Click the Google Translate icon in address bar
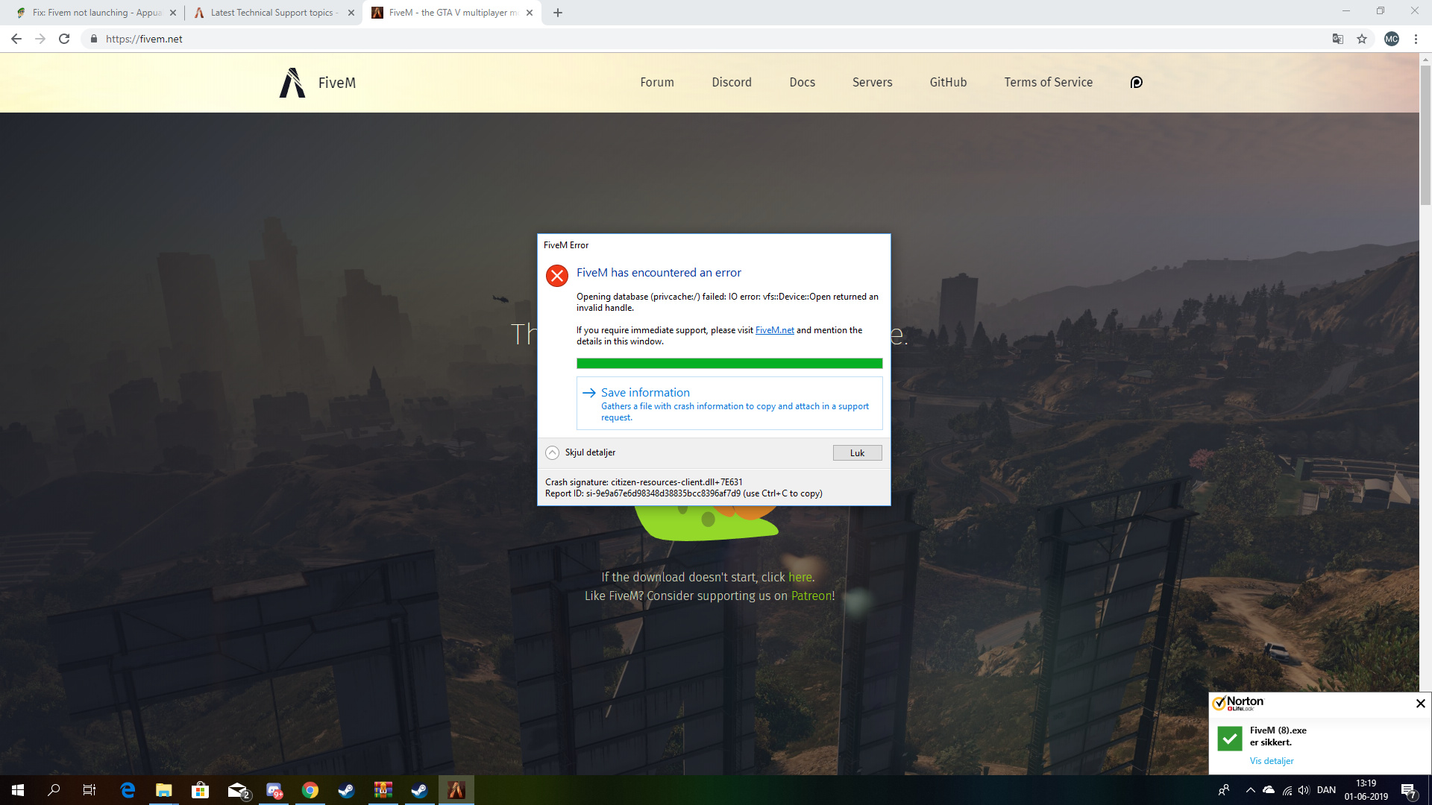 pyautogui.click(x=1337, y=39)
